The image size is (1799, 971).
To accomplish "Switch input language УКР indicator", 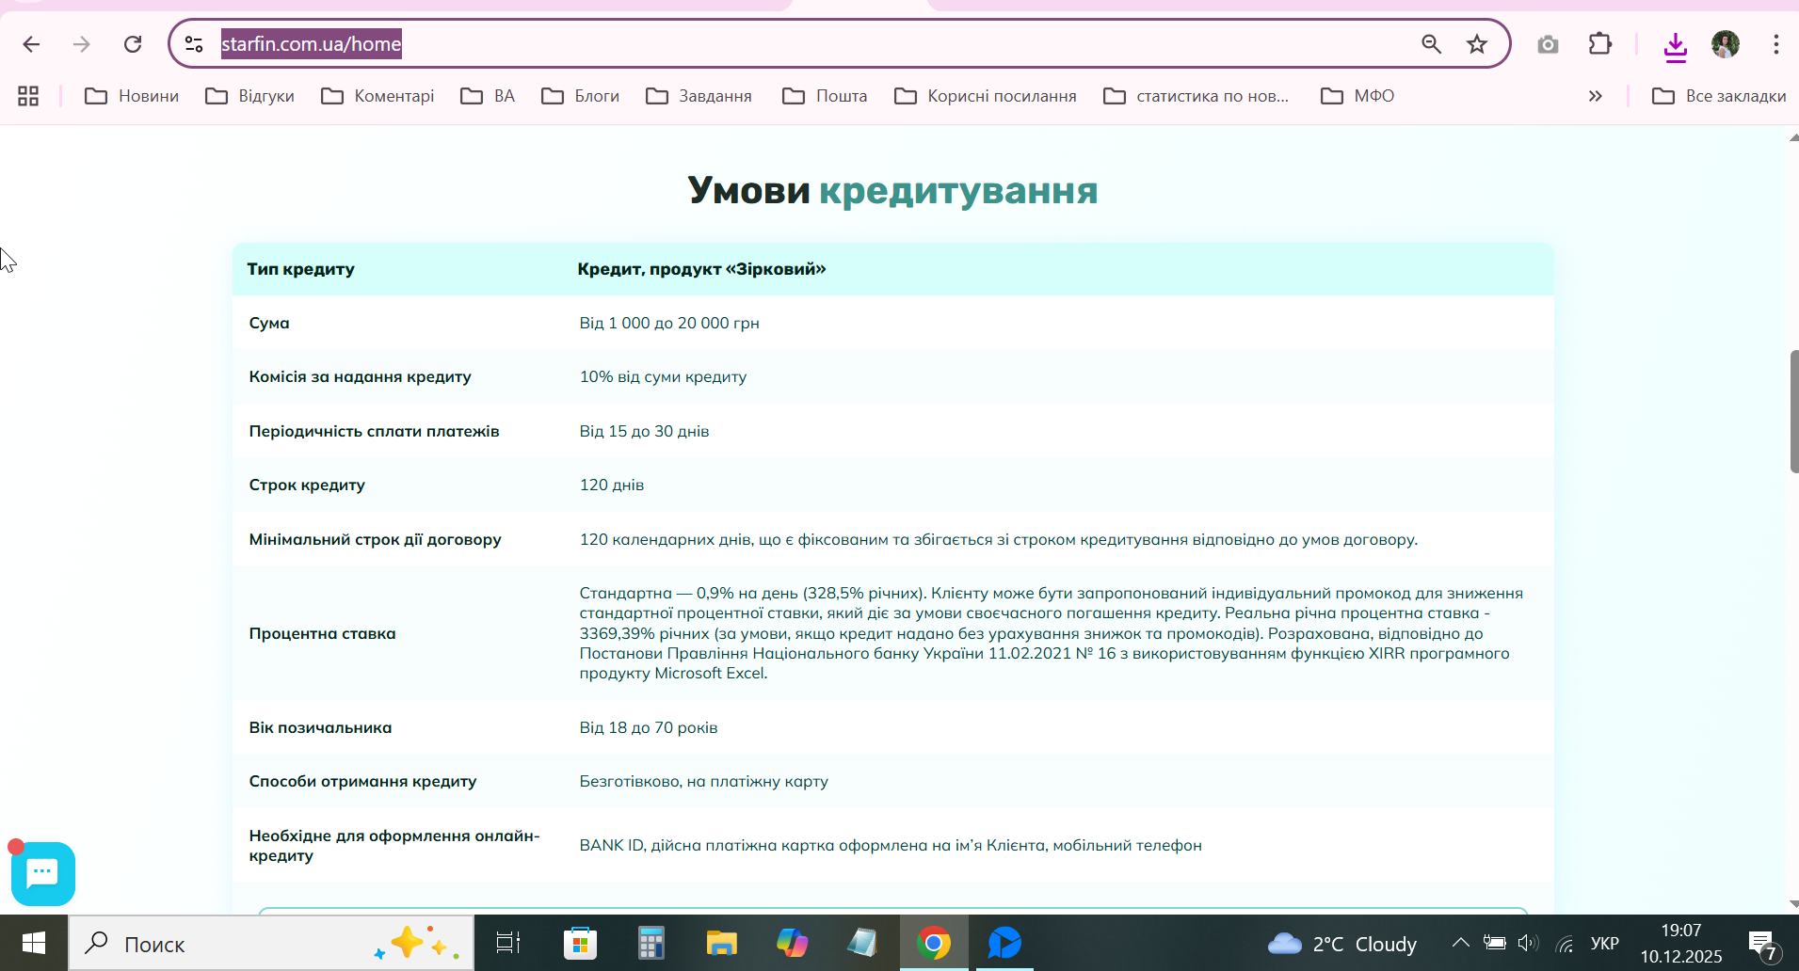I will (1605, 944).
